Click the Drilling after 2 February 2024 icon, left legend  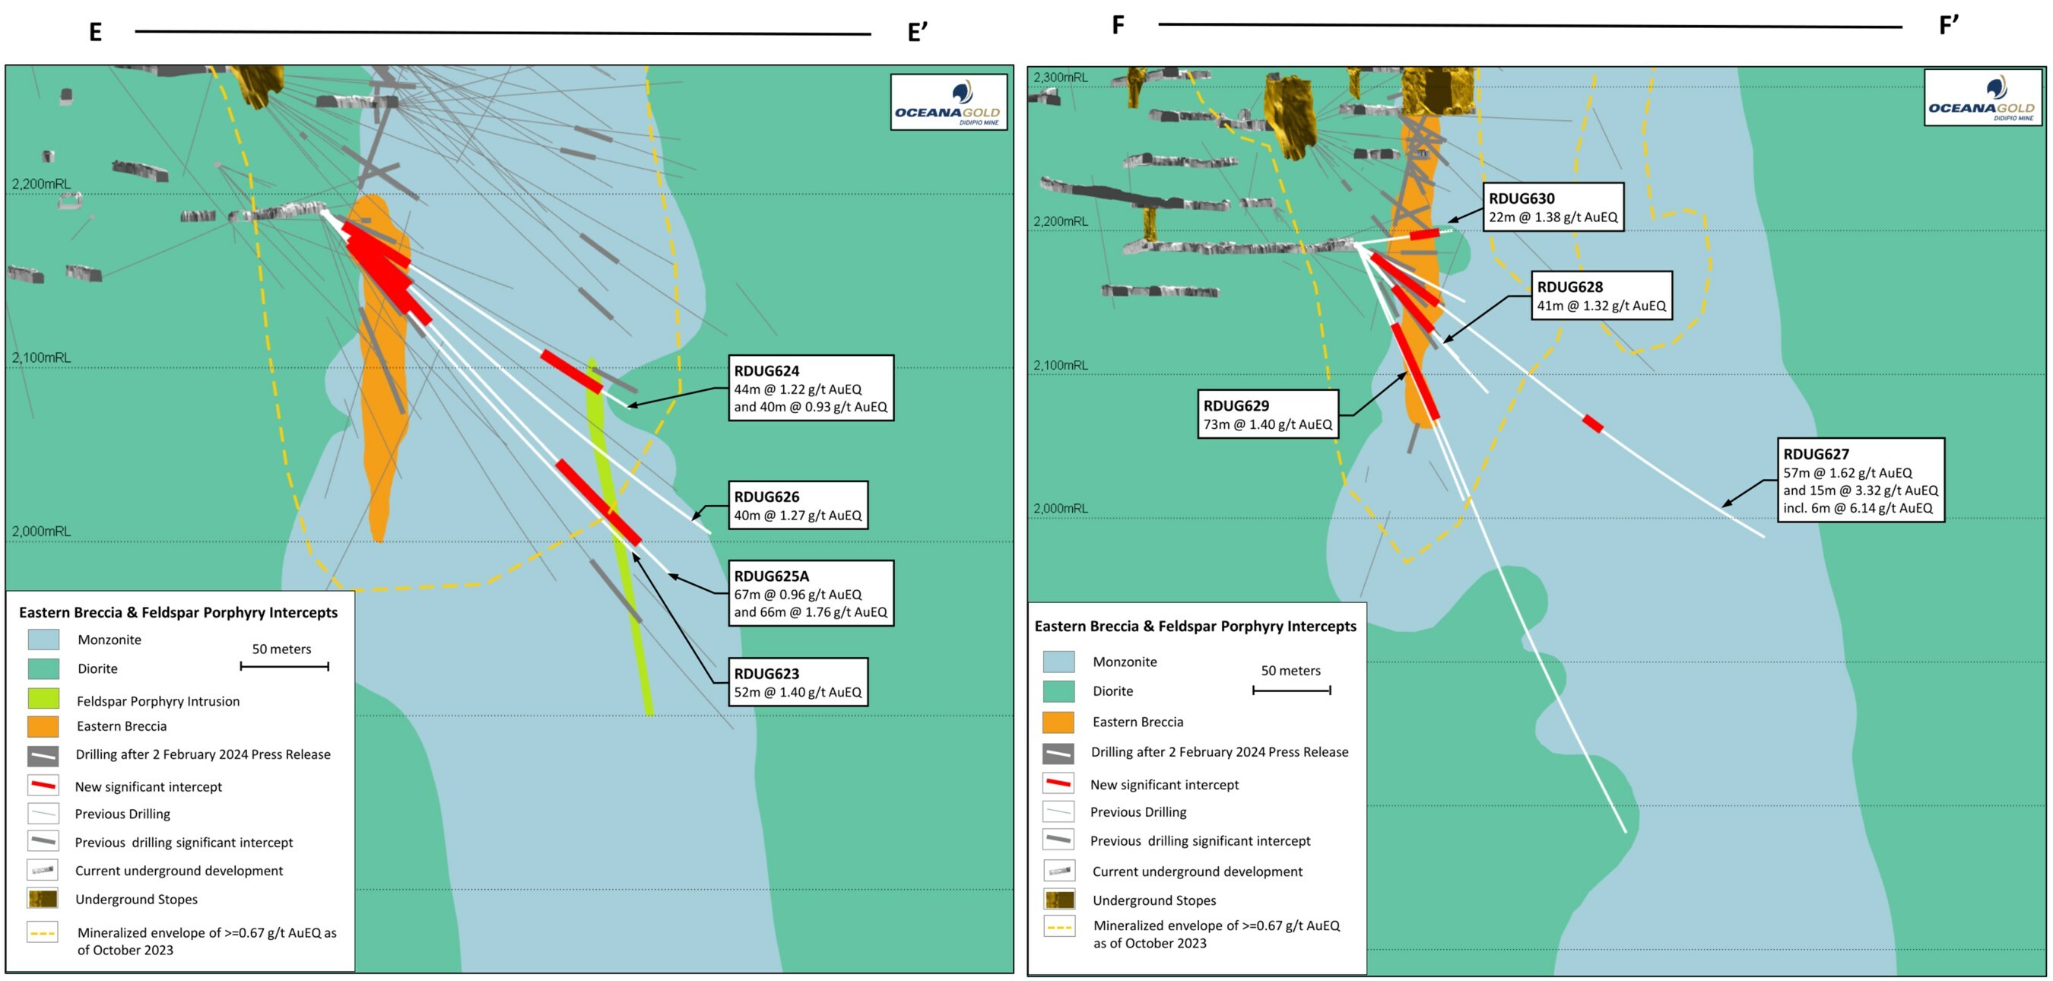point(43,754)
